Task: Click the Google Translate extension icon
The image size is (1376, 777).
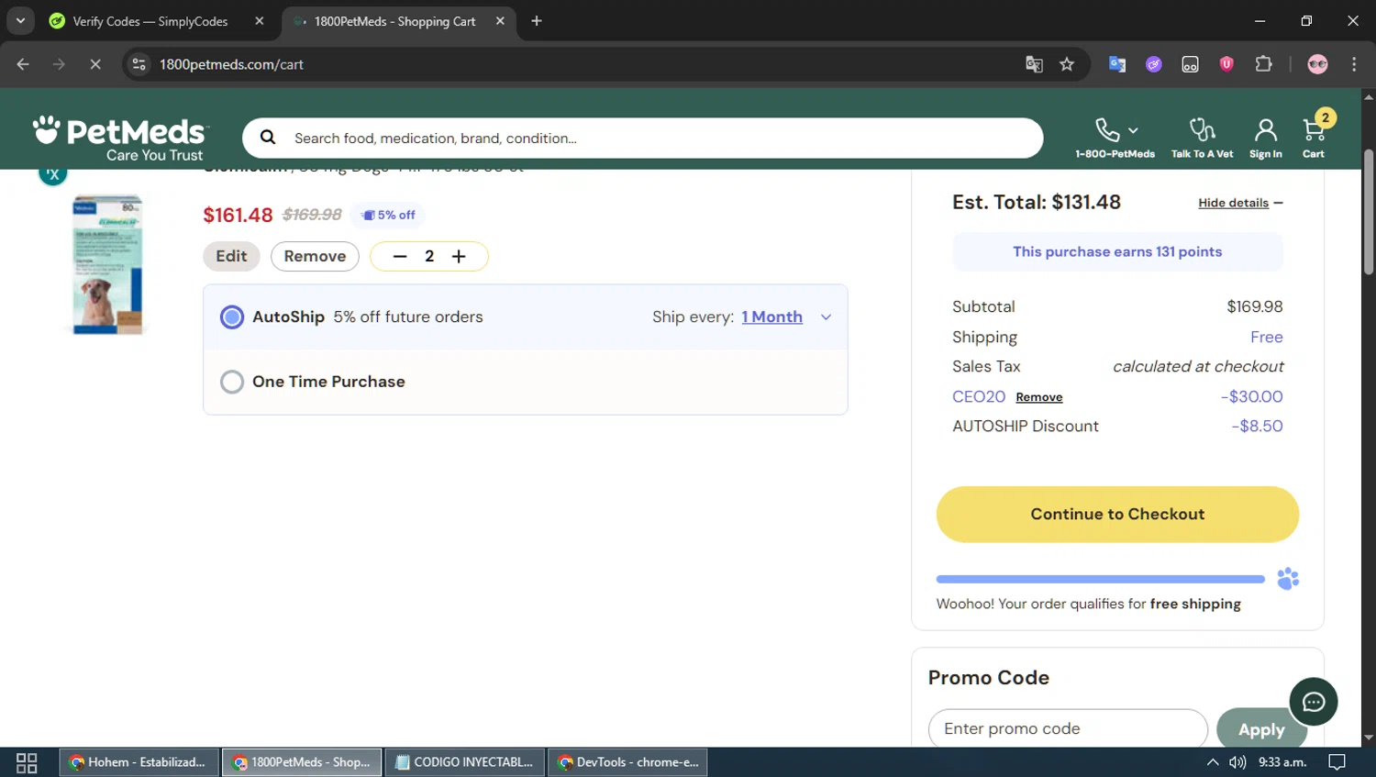Action: 1117,64
